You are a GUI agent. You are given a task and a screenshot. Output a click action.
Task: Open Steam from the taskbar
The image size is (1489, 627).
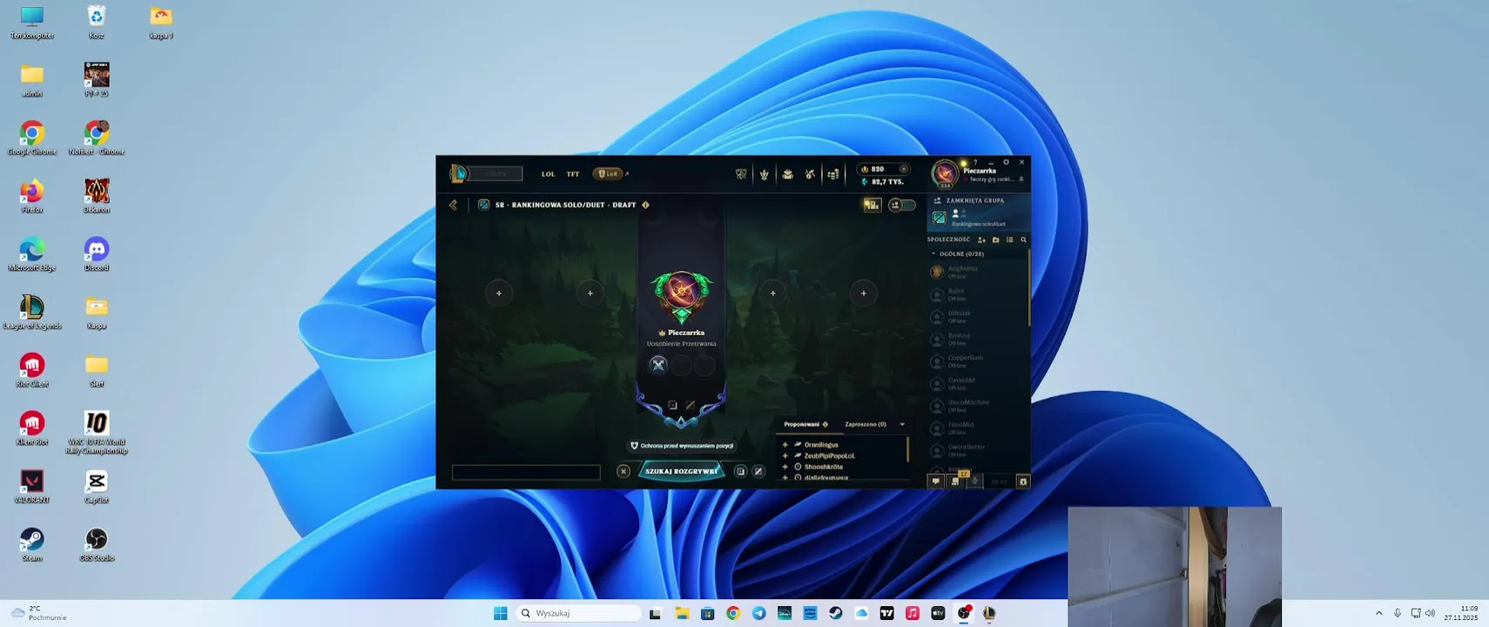[x=835, y=613]
